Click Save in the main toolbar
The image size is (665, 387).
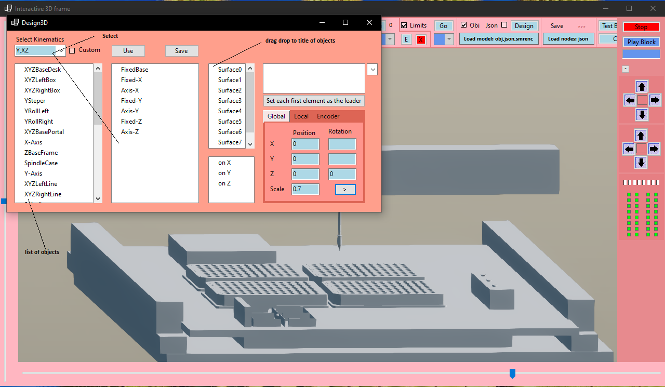click(557, 26)
